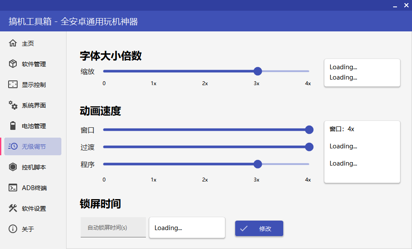Launch the ADB终端 terminal
This screenshot has width=412, height=249.
[31, 188]
